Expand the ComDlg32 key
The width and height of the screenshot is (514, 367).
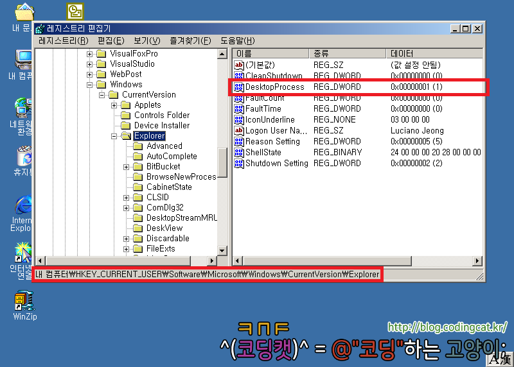tap(126, 208)
